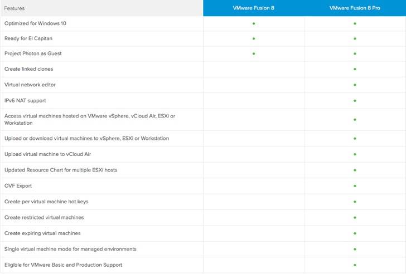The height and width of the screenshot is (274, 406).
Task: Click the Pro dot for OVF Export
Action: (x=355, y=186)
